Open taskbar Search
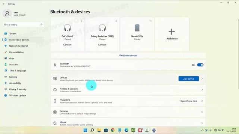Viewport: 239px width, 134px height. 92,130
